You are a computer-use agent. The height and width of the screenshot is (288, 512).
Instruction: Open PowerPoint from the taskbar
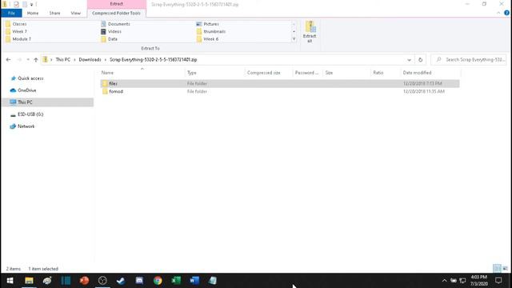point(84,281)
